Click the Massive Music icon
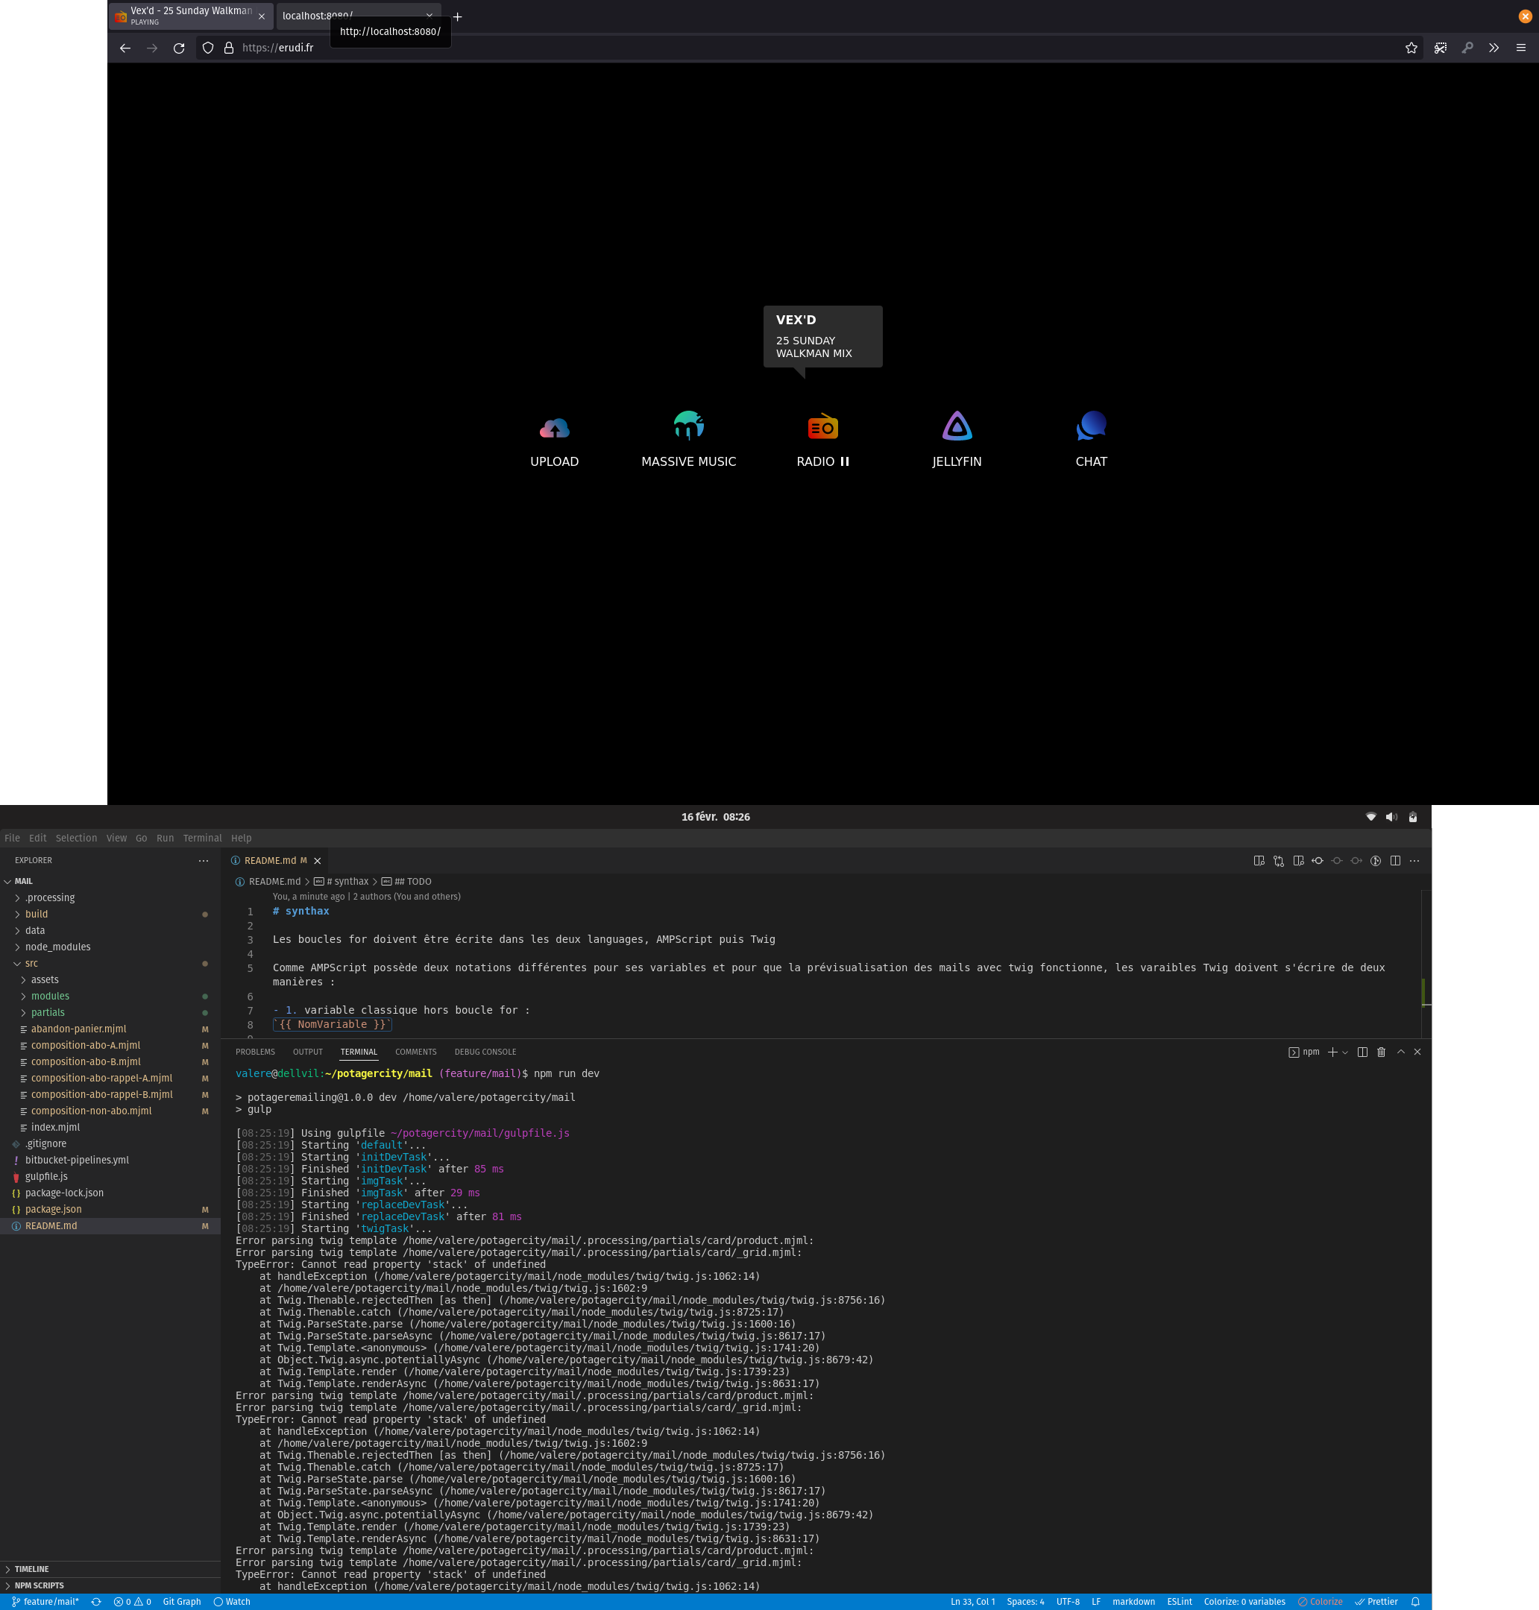The width and height of the screenshot is (1539, 1610). click(688, 426)
